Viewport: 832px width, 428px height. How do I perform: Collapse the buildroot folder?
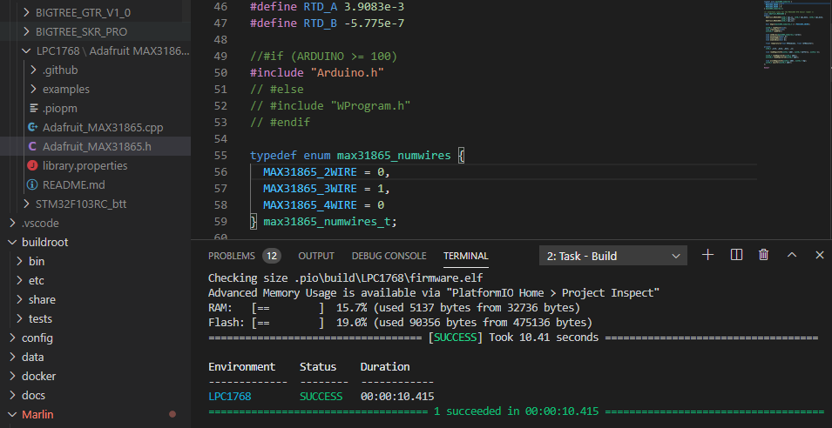tap(44, 242)
